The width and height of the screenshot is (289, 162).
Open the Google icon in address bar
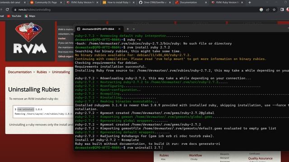tap(261, 9)
